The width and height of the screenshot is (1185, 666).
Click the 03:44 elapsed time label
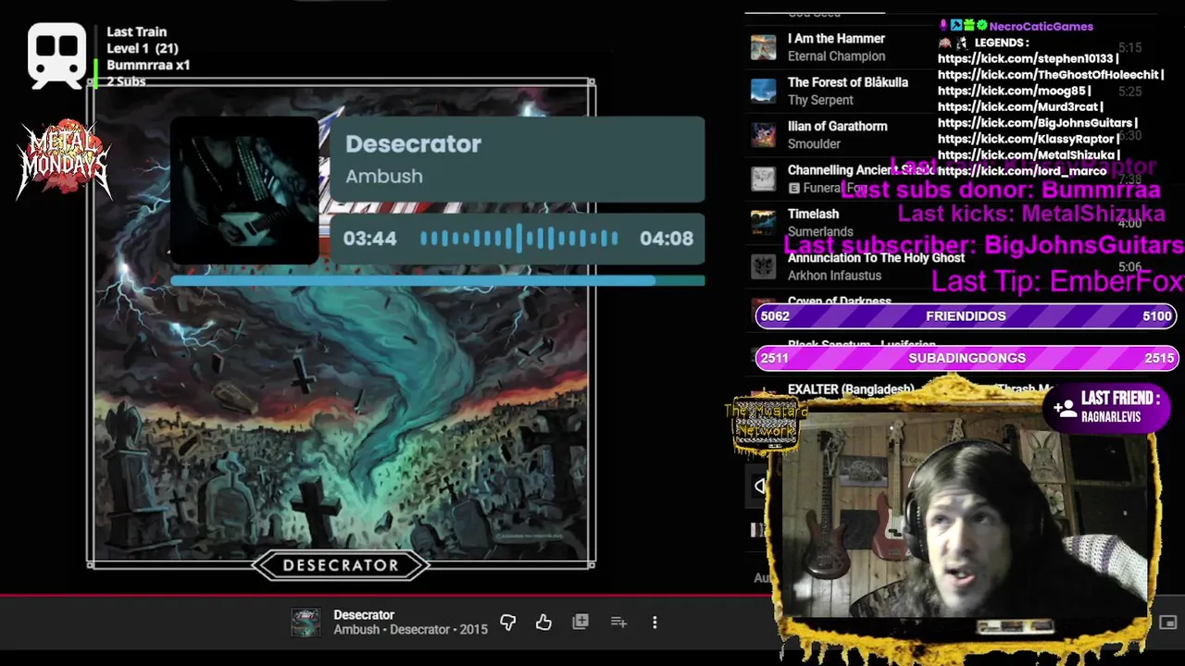click(x=369, y=239)
